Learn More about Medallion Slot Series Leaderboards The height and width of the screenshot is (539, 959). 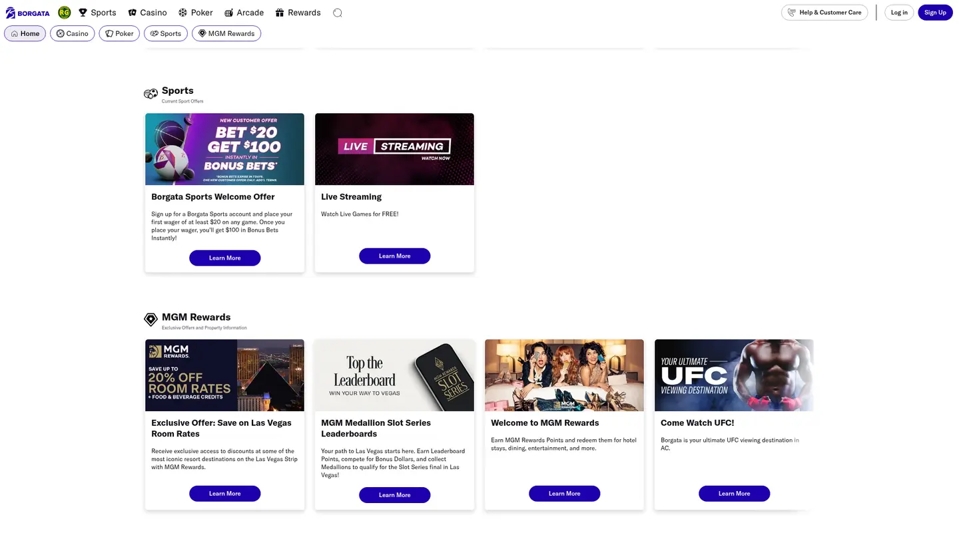pyautogui.click(x=395, y=495)
